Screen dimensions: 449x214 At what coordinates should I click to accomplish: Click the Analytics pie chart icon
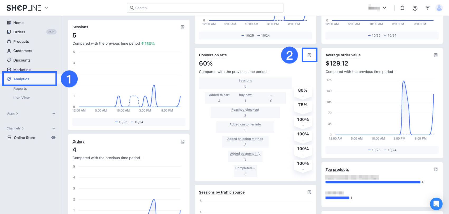click(x=9, y=79)
